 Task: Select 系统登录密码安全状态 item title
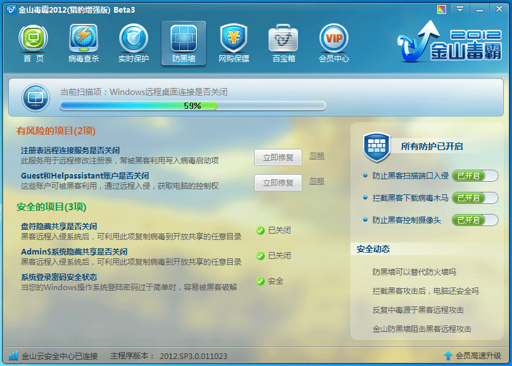pos(59,277)
